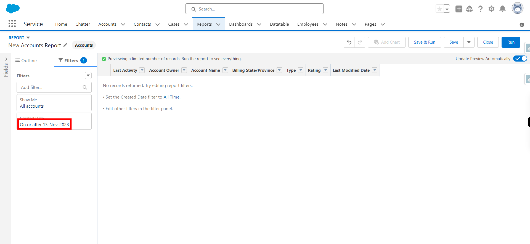This screenshot has height=244, width=530.
Task: Click the Account Name column header
Action: (206, 70)
